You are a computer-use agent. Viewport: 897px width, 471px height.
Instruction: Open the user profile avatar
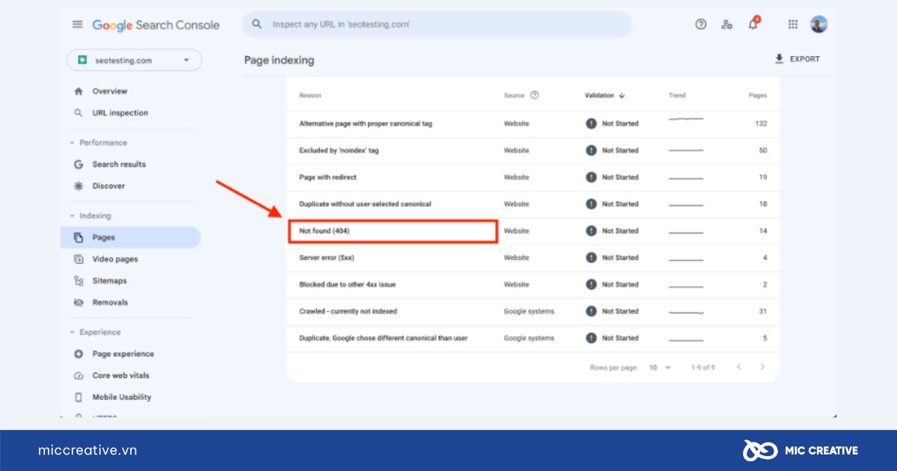click(x=819, y=25)
